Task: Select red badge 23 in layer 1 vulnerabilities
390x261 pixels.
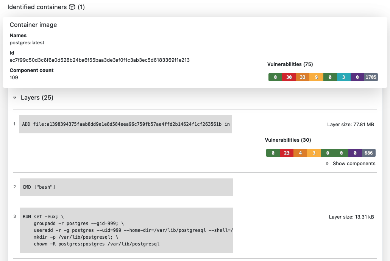Action: point(287,153)
